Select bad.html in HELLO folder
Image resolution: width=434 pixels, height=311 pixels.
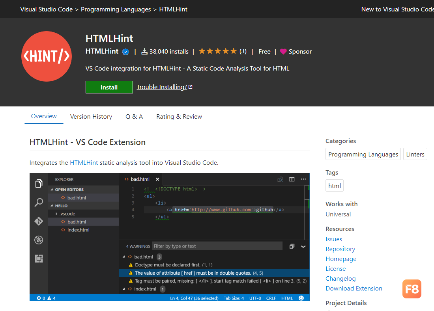(84, 222)
